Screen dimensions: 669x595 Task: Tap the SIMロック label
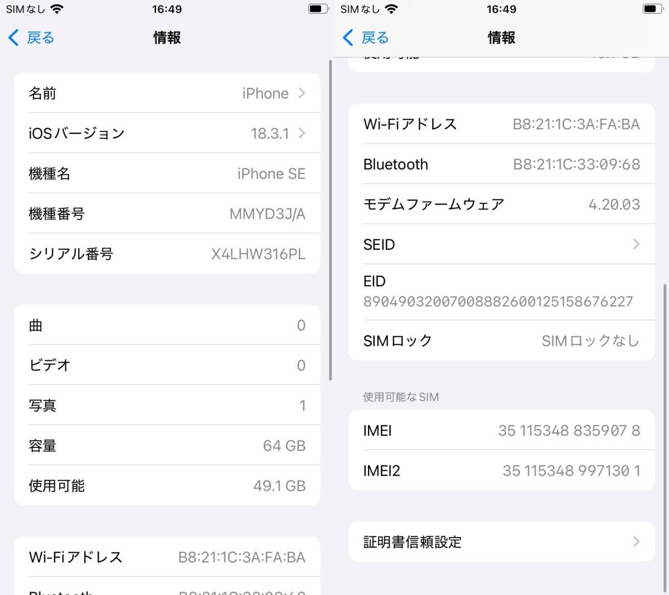[398, 341]
